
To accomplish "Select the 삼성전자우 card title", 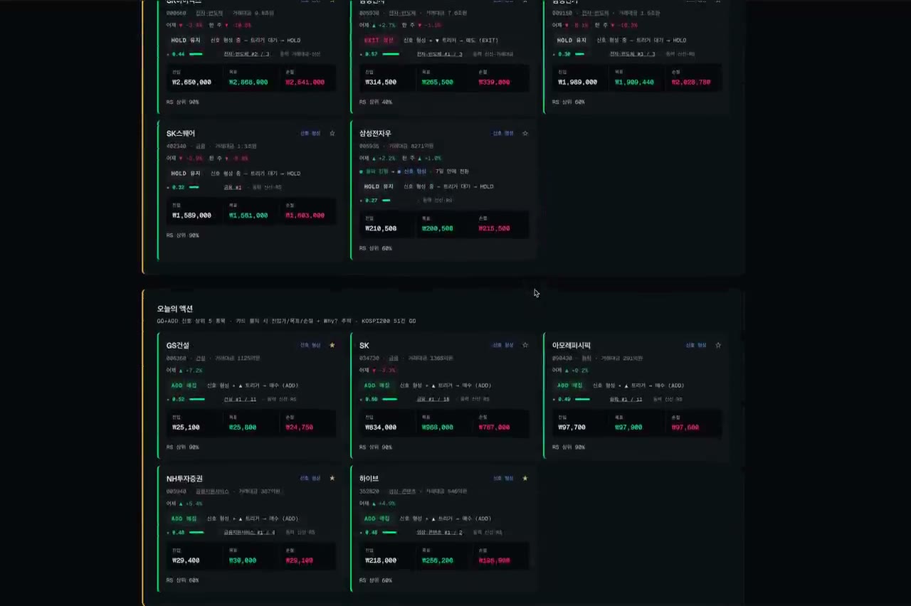I will (375, 133).
